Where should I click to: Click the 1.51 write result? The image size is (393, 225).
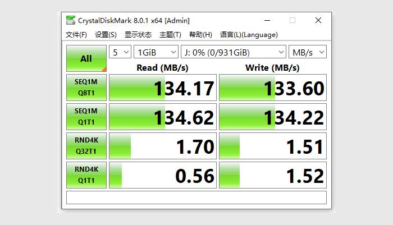click(273, 146)
